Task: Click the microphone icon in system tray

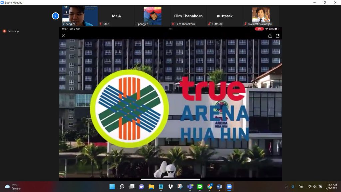Action: pyautogui.click(x=293, y=187)
